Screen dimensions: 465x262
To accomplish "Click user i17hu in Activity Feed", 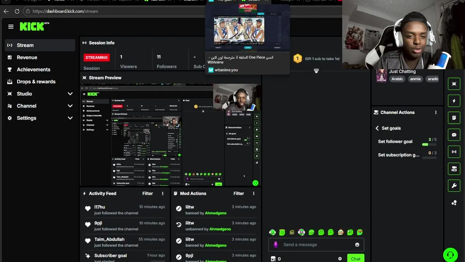I will tap(100, 207).
